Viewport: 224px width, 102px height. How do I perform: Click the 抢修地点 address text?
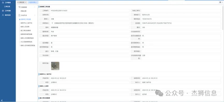pyautogui.click(x=74, y=23)
